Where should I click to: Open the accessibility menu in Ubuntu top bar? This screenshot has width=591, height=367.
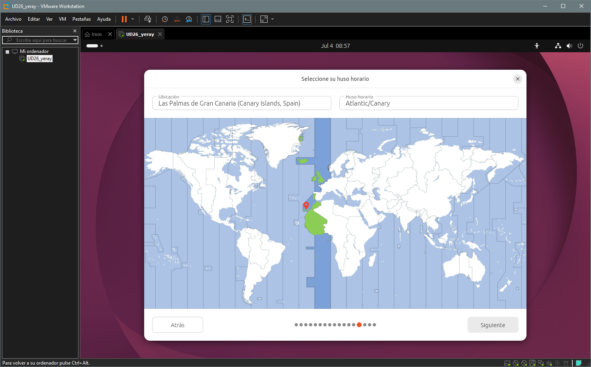(x=537, y=46)
